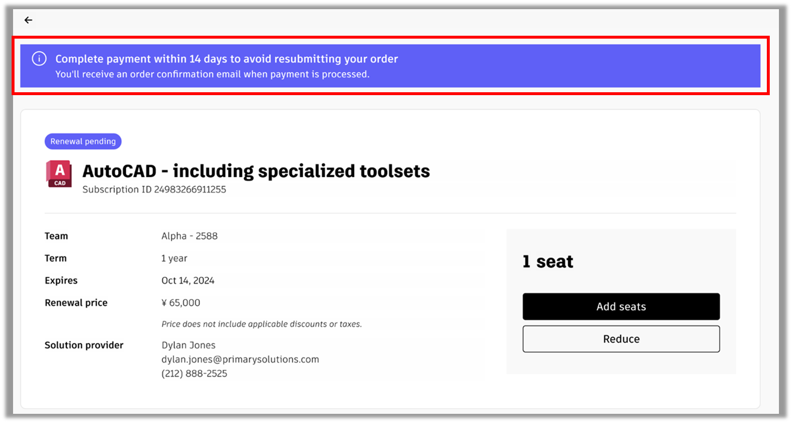Click the Complete payment within 14 days heading
Screen dimensions: 792x423
pyautogui.click(x=226, y=59)
